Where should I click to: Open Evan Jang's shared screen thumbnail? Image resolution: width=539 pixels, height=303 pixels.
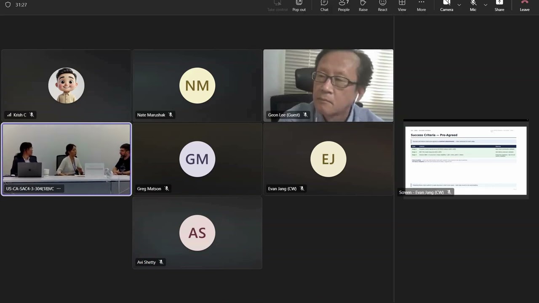click(465, 159)
